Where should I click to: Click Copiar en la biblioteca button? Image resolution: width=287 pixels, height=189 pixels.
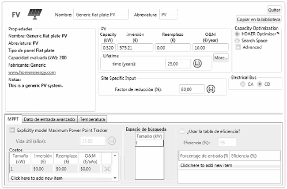[x=259, y=19]
